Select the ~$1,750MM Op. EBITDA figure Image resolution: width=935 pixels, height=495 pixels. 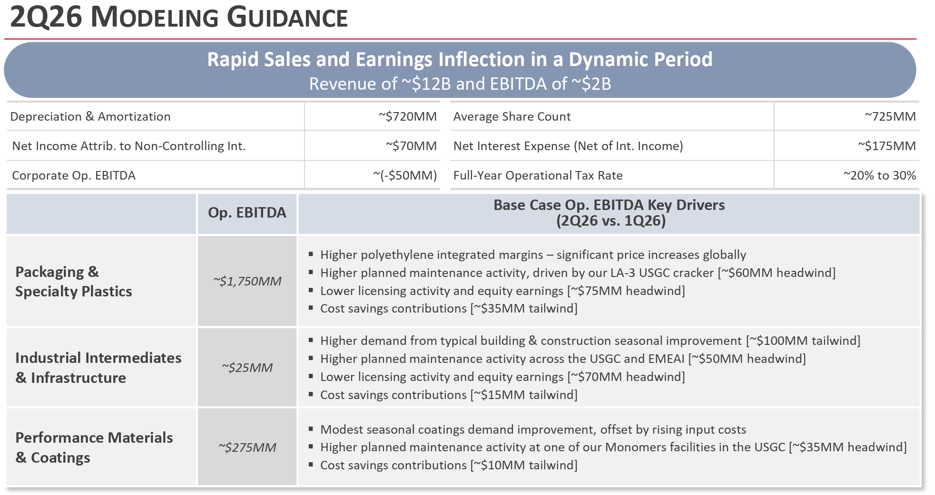(247, 281)
